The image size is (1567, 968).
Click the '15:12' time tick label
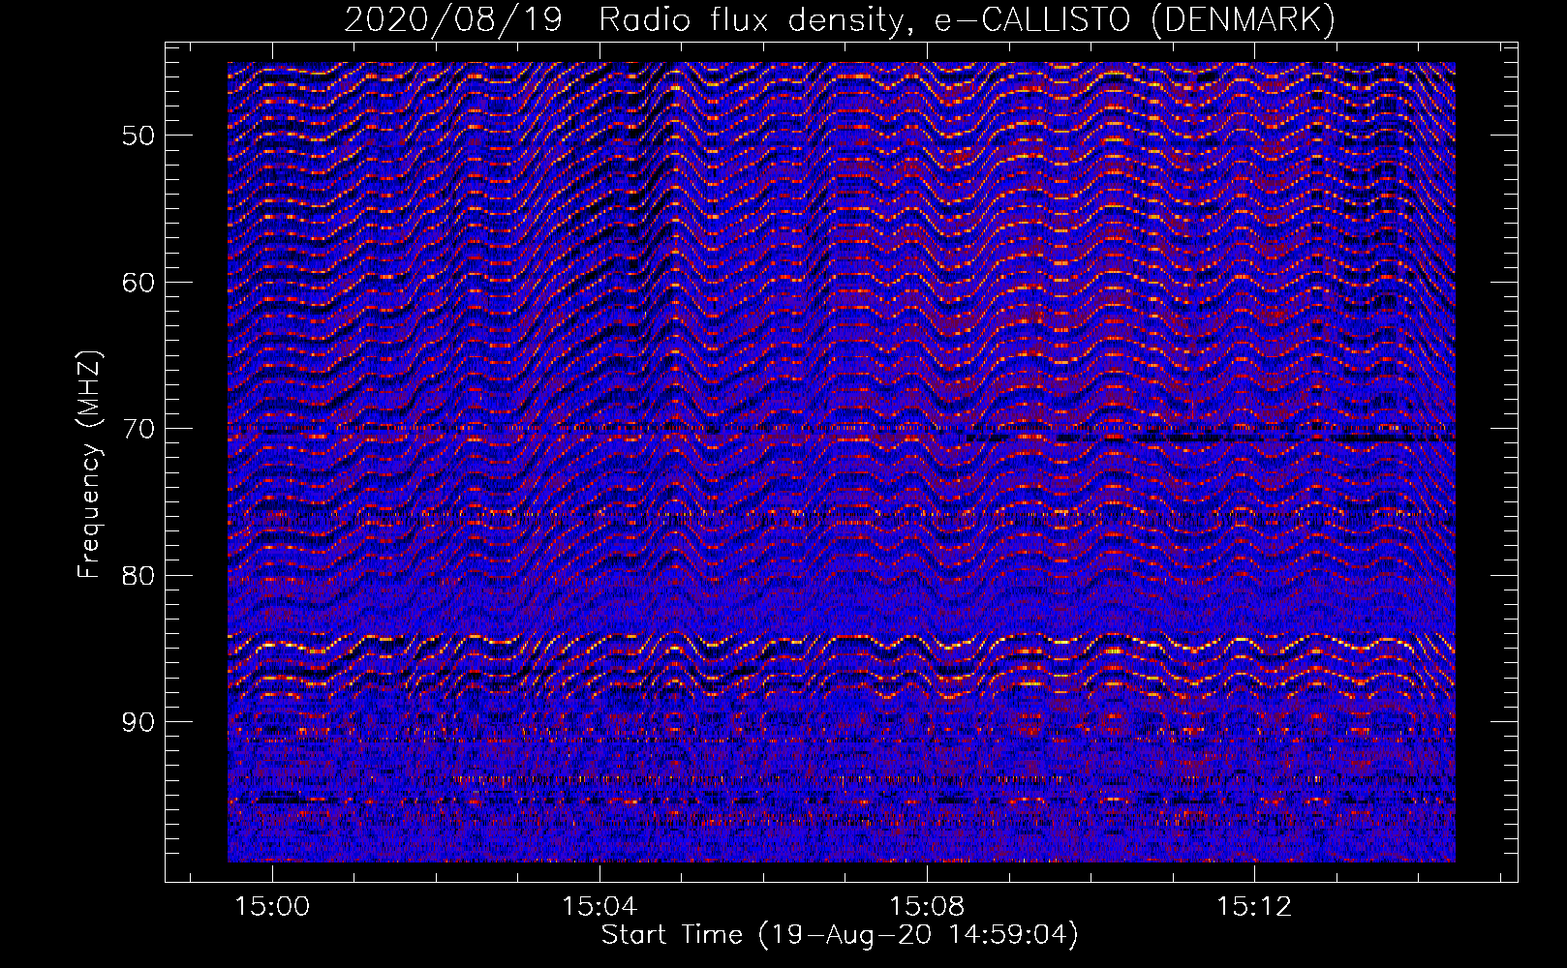click(x=1255, y=907)
